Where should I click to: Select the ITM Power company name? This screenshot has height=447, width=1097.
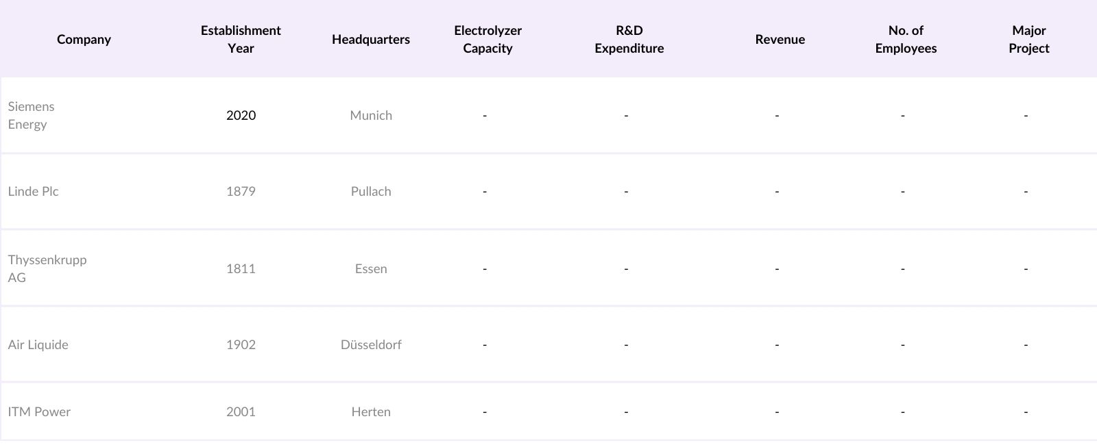pos(39,411)
